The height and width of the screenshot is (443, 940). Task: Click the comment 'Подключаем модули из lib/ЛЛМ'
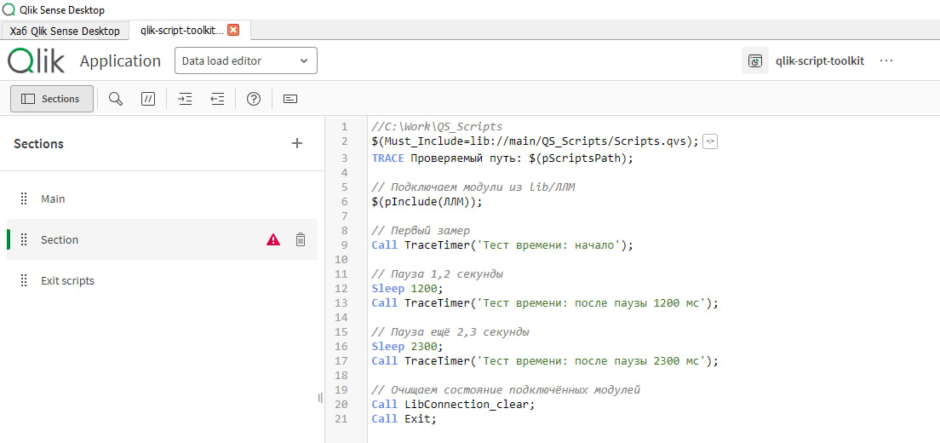pyautogui.click(x=473, y=187)
